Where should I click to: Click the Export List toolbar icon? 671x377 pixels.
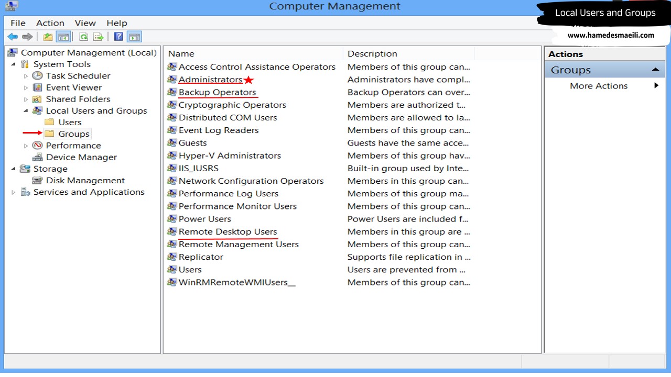pyautogui.click(x=98, y=37)
